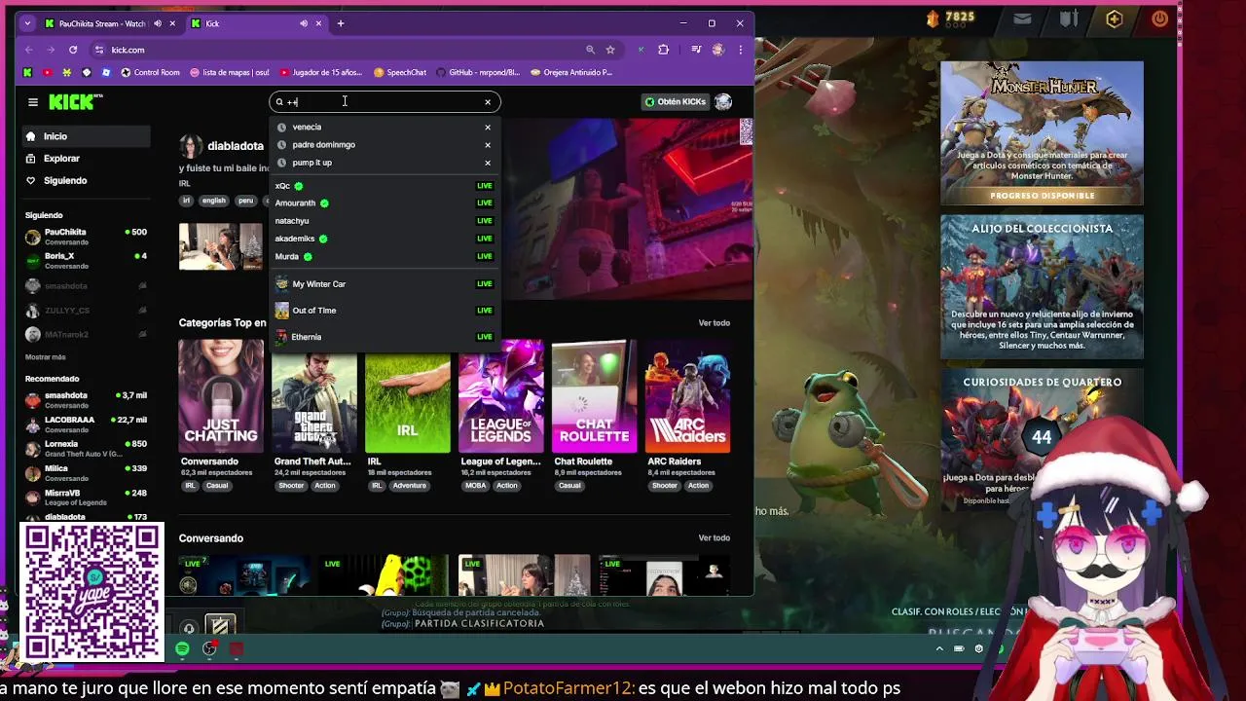
Task: Mute the Kick tab audio icon
Action: pos(304,23)
